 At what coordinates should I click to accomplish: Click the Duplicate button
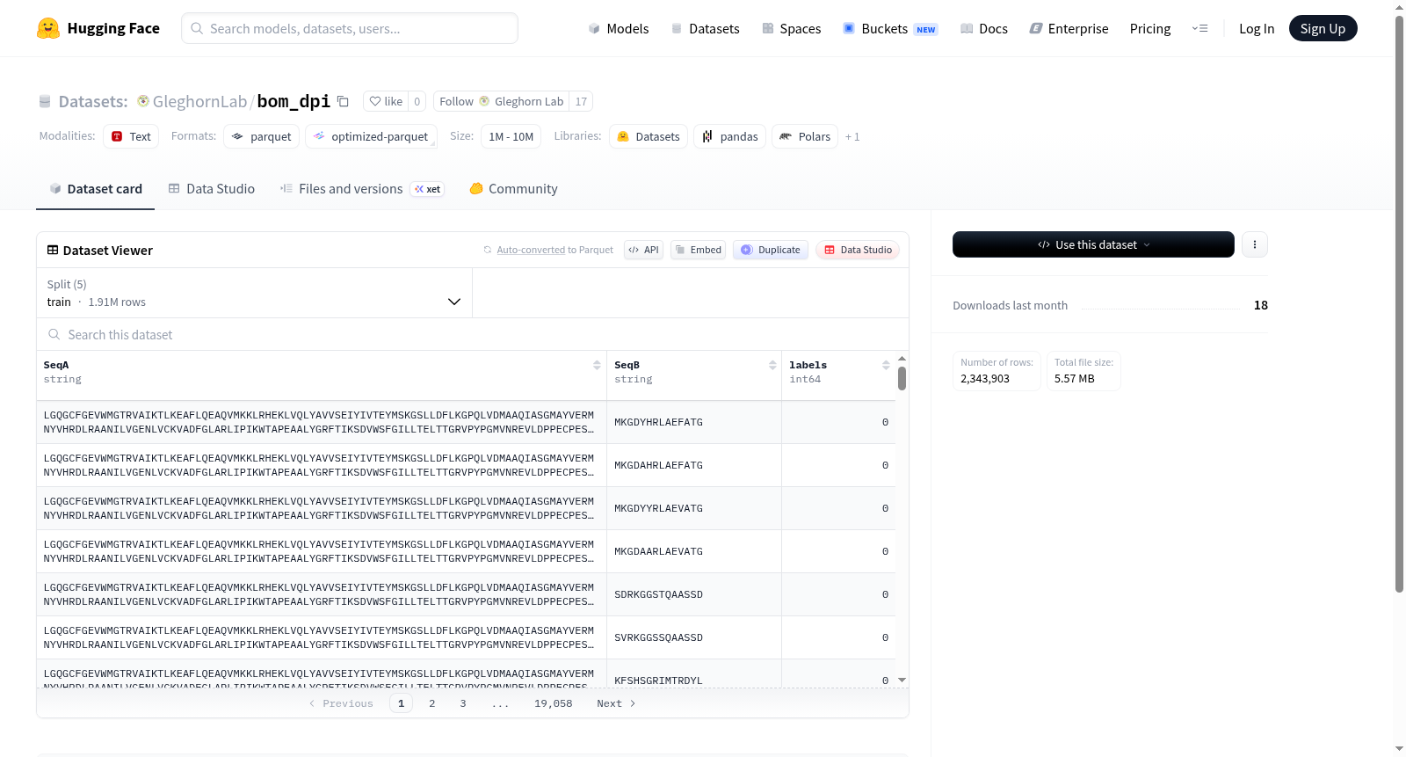click(771, 250)
